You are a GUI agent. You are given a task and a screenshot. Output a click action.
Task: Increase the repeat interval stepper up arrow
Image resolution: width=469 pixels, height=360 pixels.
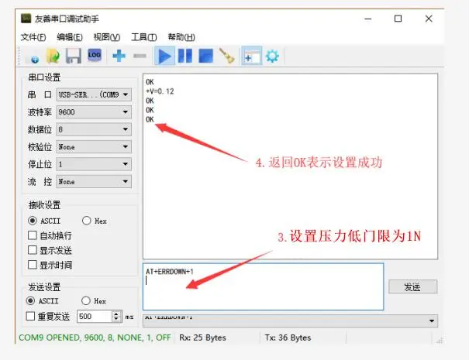[116, 314]
